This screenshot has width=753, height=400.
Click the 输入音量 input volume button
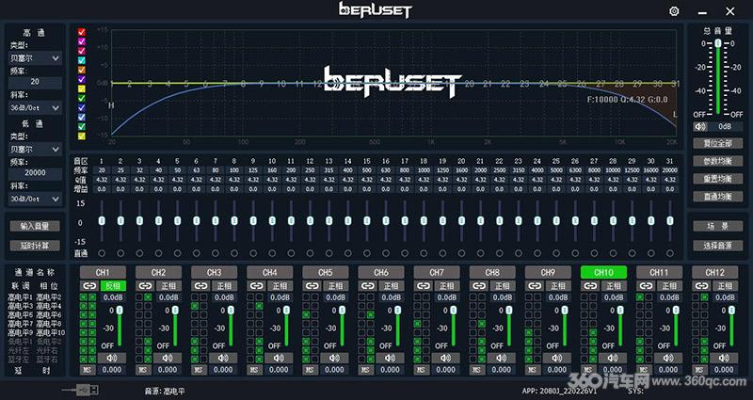point(35,226)
